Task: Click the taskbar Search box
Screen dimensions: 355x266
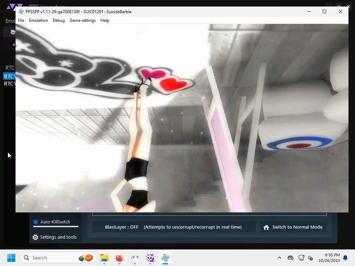Action: pos(58,258)
